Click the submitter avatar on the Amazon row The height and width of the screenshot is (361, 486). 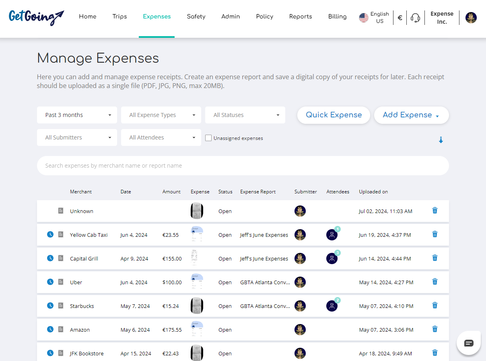[300, 329]
